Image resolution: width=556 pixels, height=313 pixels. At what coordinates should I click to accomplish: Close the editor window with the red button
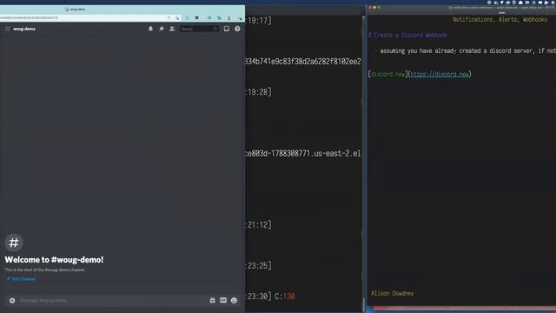370,8
